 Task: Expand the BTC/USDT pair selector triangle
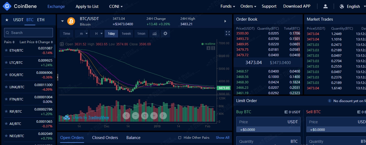coord(62,21)
